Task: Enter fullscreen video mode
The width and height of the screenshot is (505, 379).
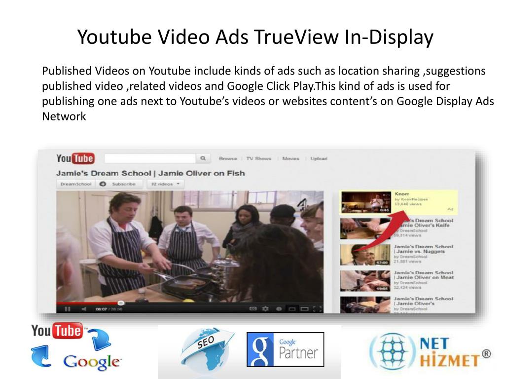Action: tap(317, 309)
